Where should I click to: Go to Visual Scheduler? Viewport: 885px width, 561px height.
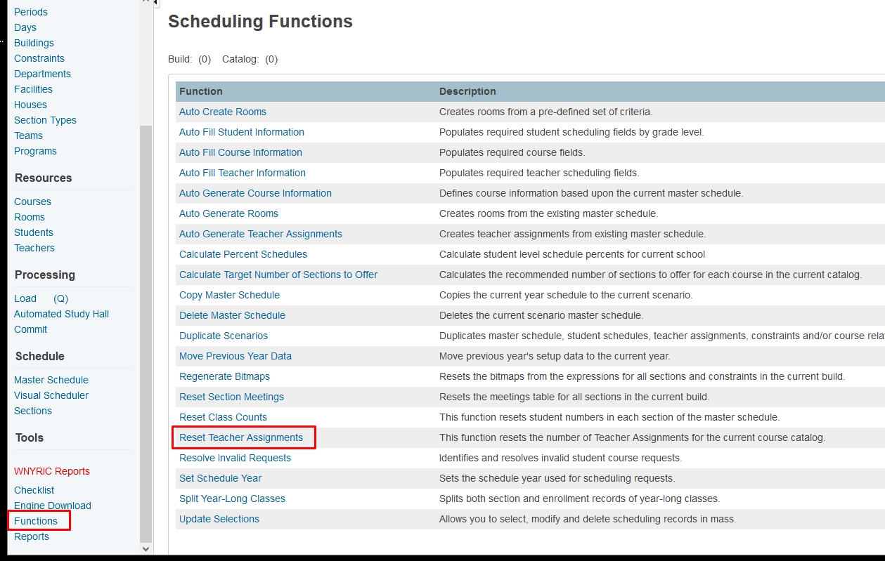[51, 395]
